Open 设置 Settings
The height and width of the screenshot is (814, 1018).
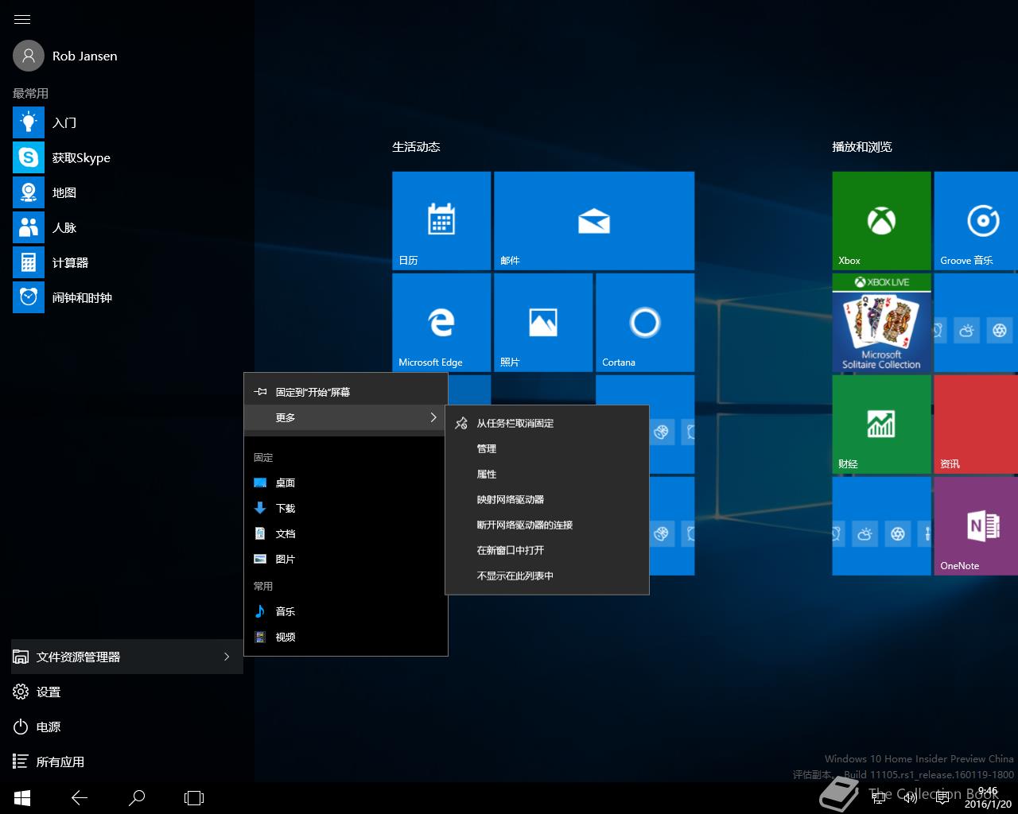pyautogui.click(x=127, y=692)
